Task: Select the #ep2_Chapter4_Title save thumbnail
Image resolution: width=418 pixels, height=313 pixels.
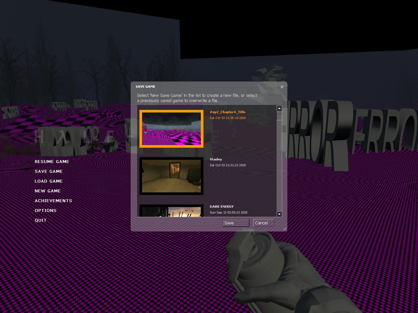Action: pyautogui.click(x=171, y=129)
